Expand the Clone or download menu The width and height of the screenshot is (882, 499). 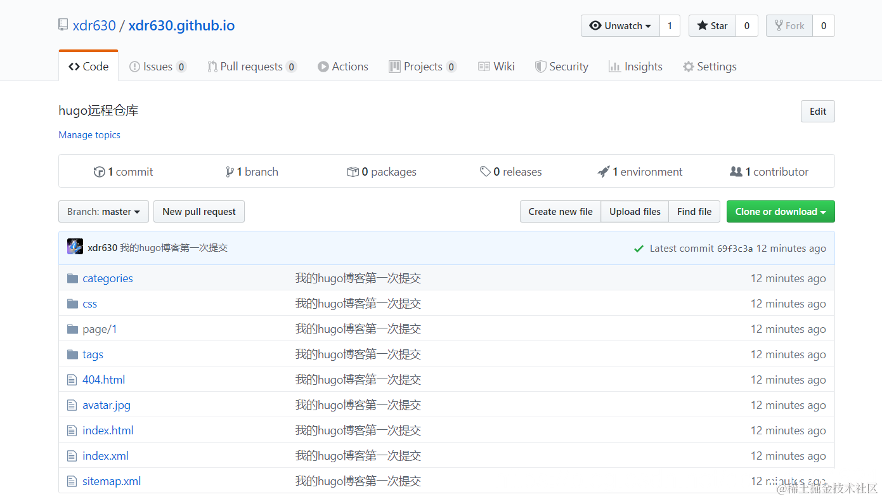(781, 212)
